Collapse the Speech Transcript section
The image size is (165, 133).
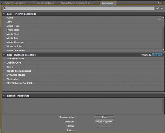[4, 96]
